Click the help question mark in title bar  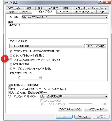click(x=100, y=2)
